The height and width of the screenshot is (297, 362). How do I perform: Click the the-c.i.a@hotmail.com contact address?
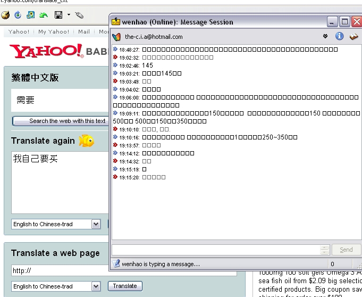(x=154, y=37)
